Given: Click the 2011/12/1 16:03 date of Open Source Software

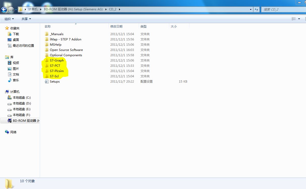Looking at the screenshot, I should pos(122,50).
